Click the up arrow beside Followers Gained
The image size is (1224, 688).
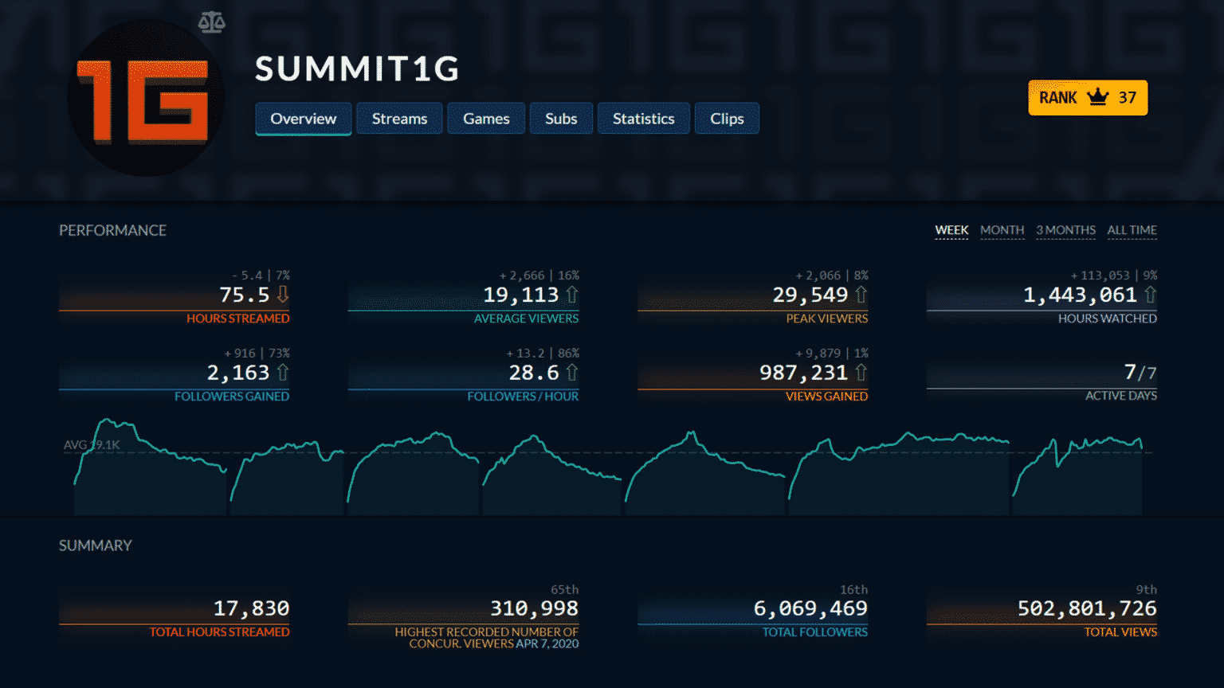282,372
